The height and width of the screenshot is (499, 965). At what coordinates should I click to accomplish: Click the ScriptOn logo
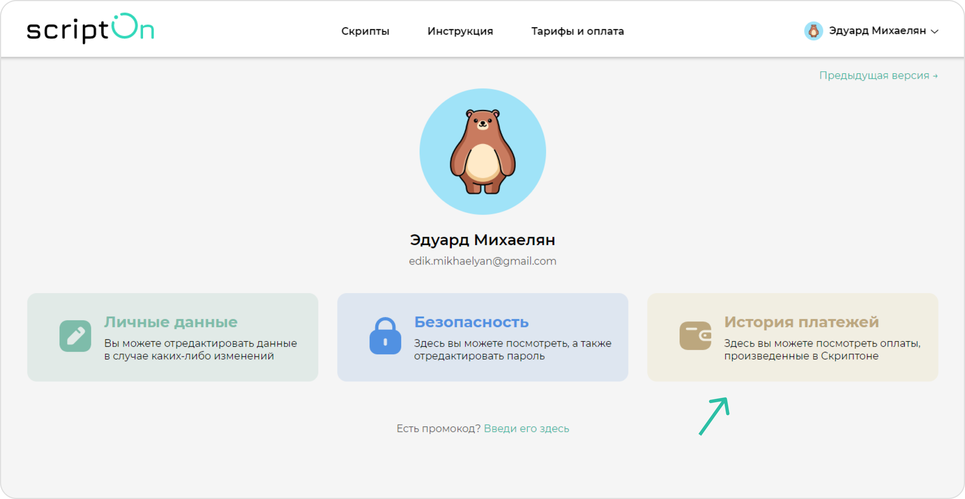coord(90,29)
